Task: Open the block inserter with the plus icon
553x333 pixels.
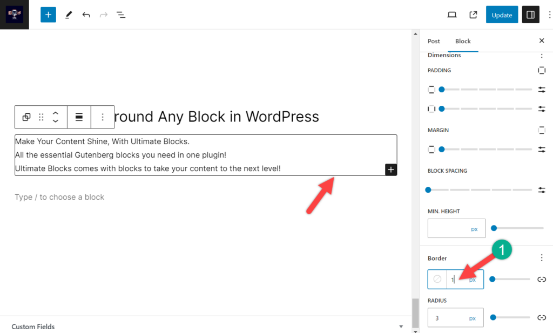Action: tap(48, 15)
